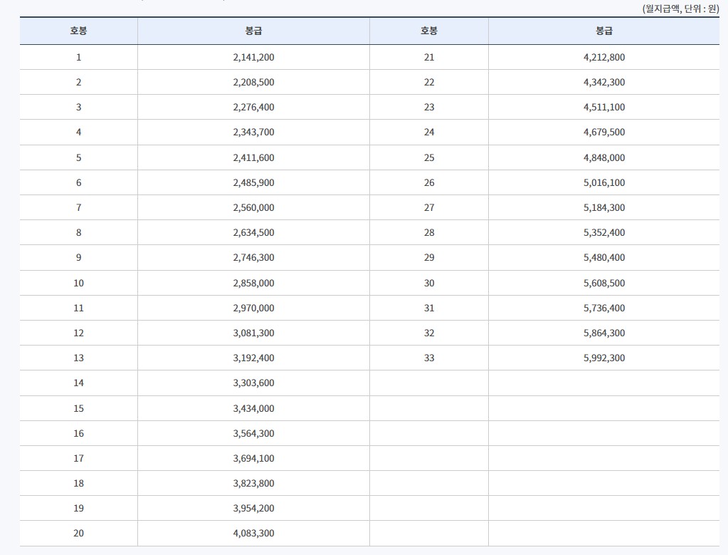Click the amount 5,608,500
This screenshot has width=728, height=555.
click(x=604, y=283)
